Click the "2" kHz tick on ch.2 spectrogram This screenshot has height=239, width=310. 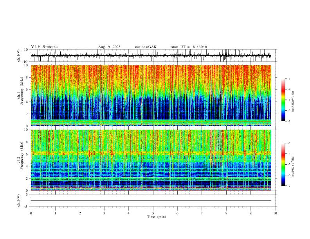(27, 178)
